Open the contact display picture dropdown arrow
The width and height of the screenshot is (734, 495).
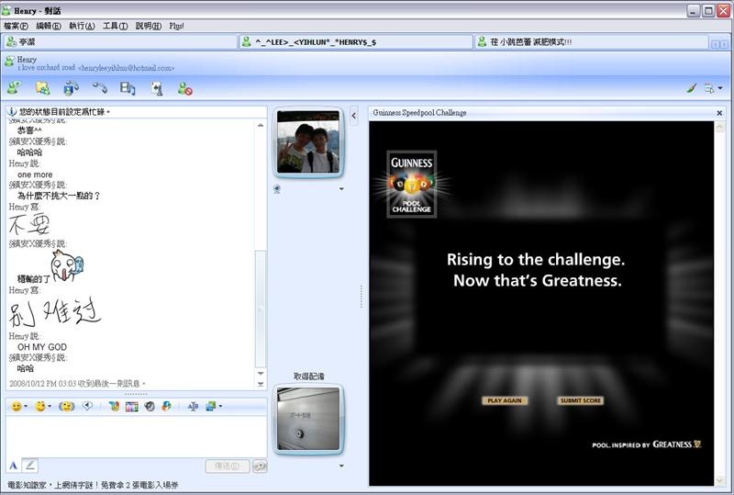click(341, 189)
